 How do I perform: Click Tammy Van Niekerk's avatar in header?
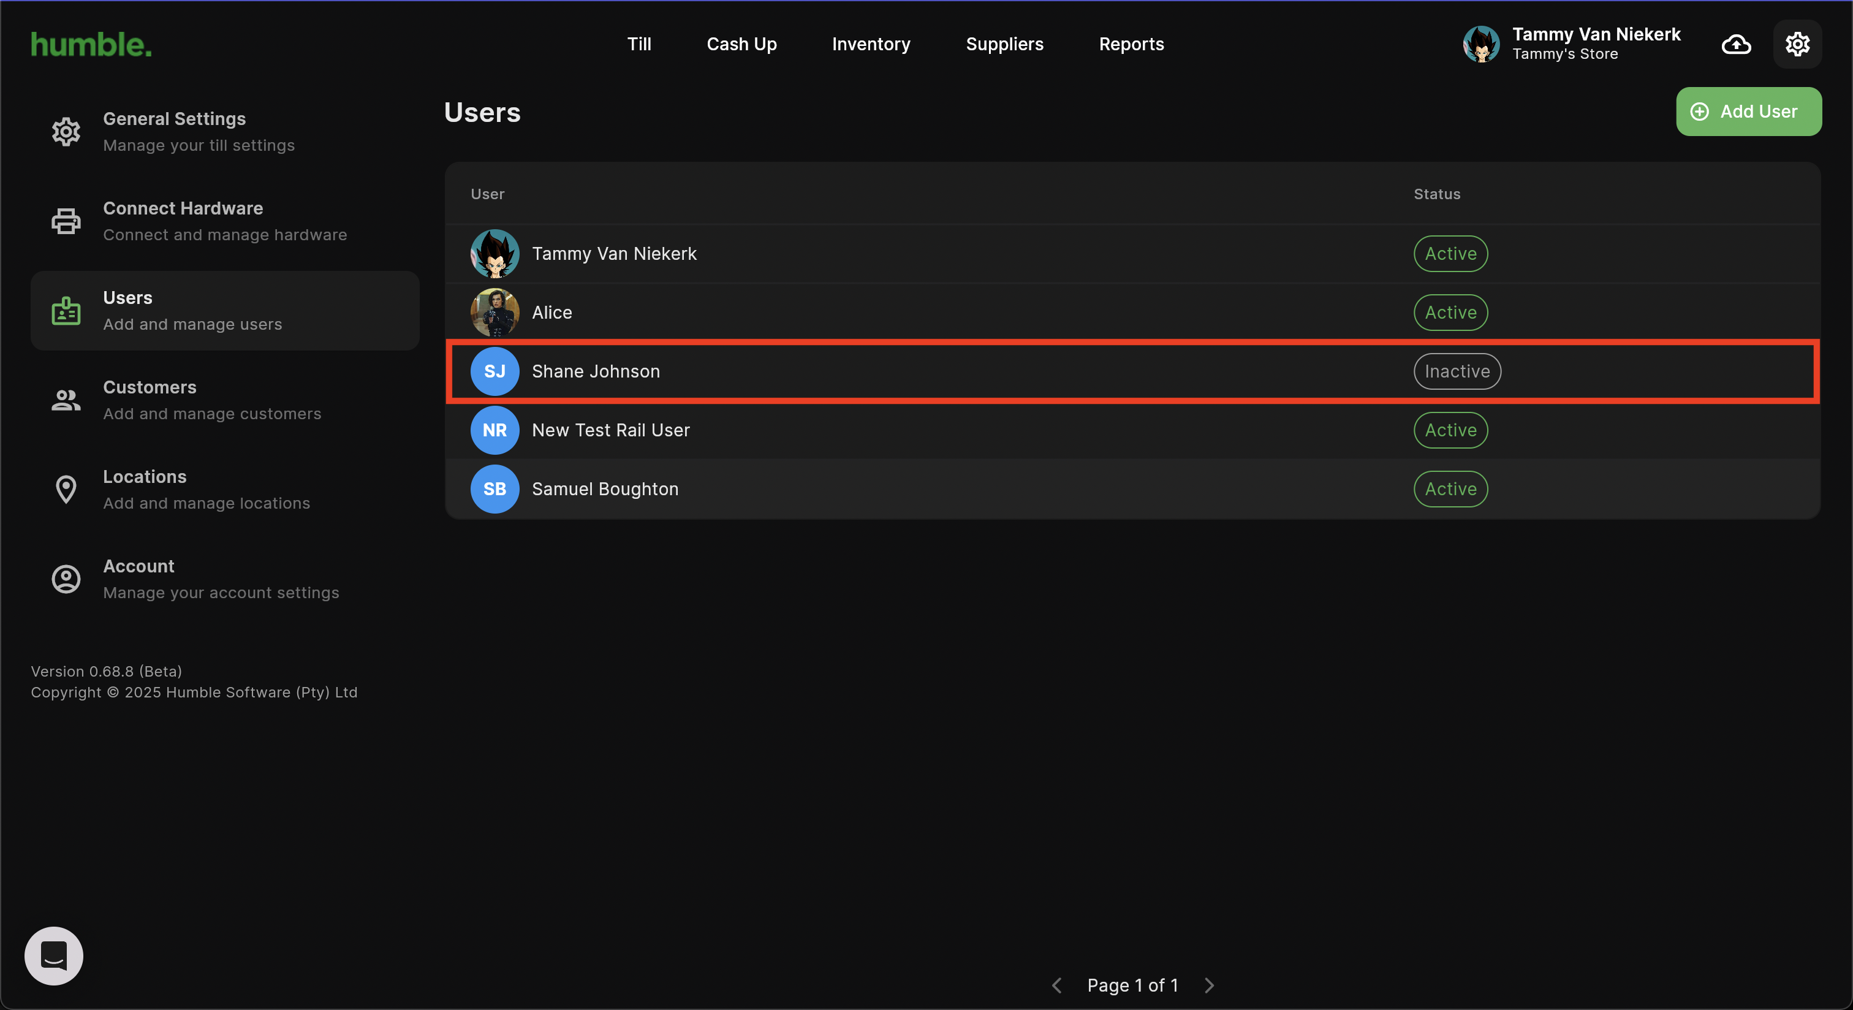[x=1481, y=44]
